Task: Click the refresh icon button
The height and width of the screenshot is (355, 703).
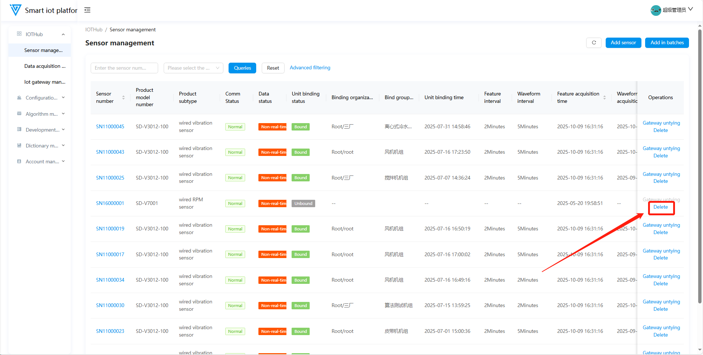Action: click(x=594, y=43)
